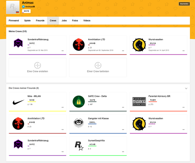Click the PABR crew tag
Image resolution: width=195 pixels, height=163 pixels.
(153, 100)
